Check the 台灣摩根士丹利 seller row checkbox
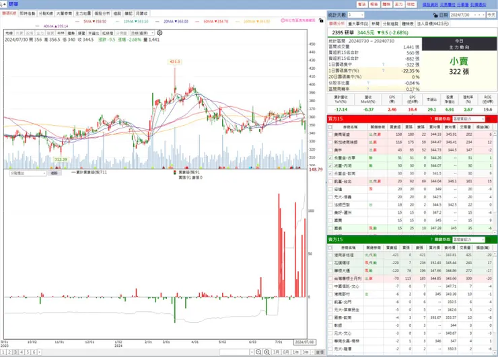498x357 pixels. pyautogui.click(x=330, y=278)
